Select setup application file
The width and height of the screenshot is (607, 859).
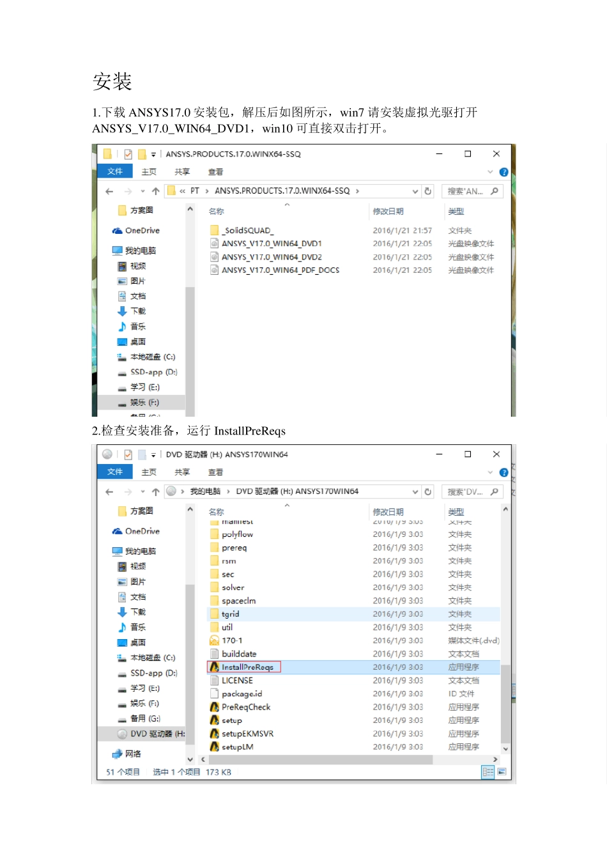click(226, 720)
